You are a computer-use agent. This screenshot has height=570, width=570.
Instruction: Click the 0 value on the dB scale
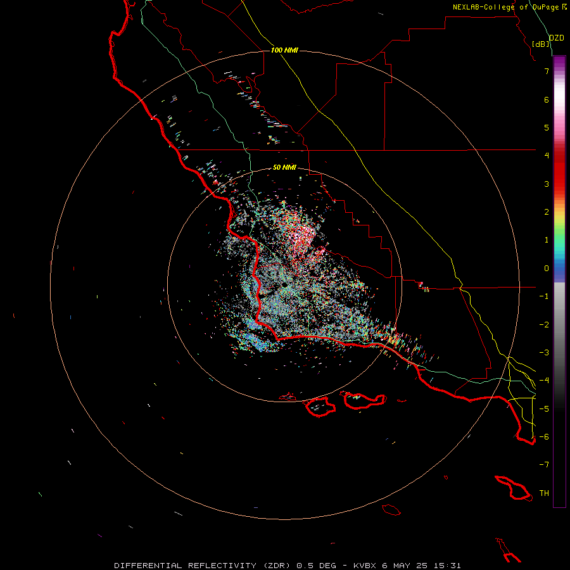point(547,269)
